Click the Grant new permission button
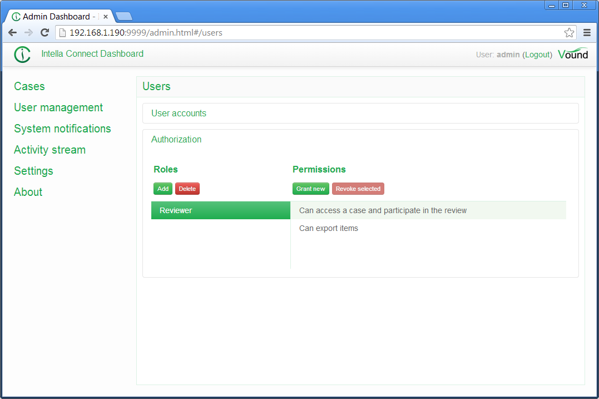Viewport: 599px width, 399px height. coord(310,189)
